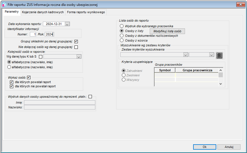This screenshot has height=153, width=247.
Task: Click the criteria set list icon button
Action: pos(219,56)
